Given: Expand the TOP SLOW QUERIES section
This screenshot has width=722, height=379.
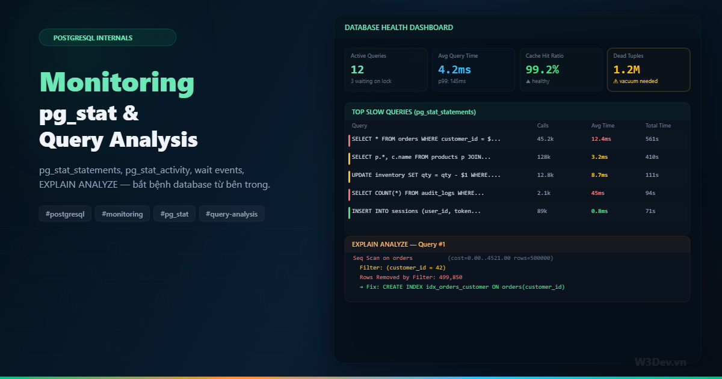Looking at the screenshot, I should 414,112.
